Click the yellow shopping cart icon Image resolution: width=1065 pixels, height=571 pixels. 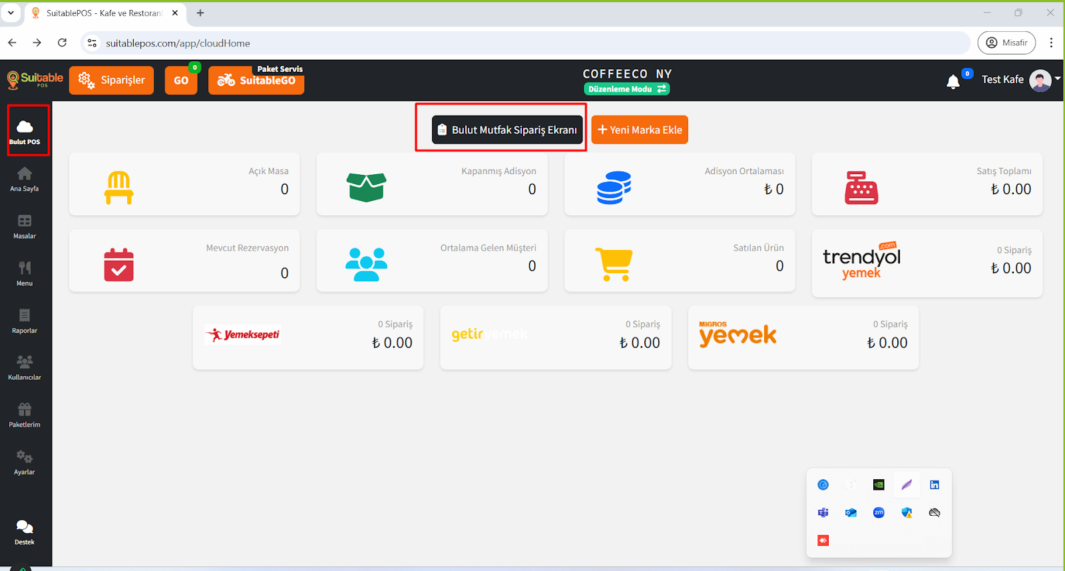[x=614, y=265]
